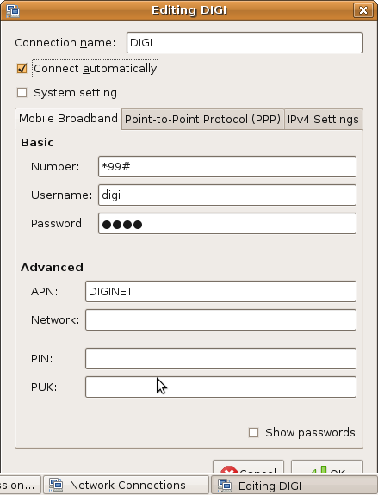Select Editing DIGI taskbar entry
378x495 pixels.
coord(294,485)
